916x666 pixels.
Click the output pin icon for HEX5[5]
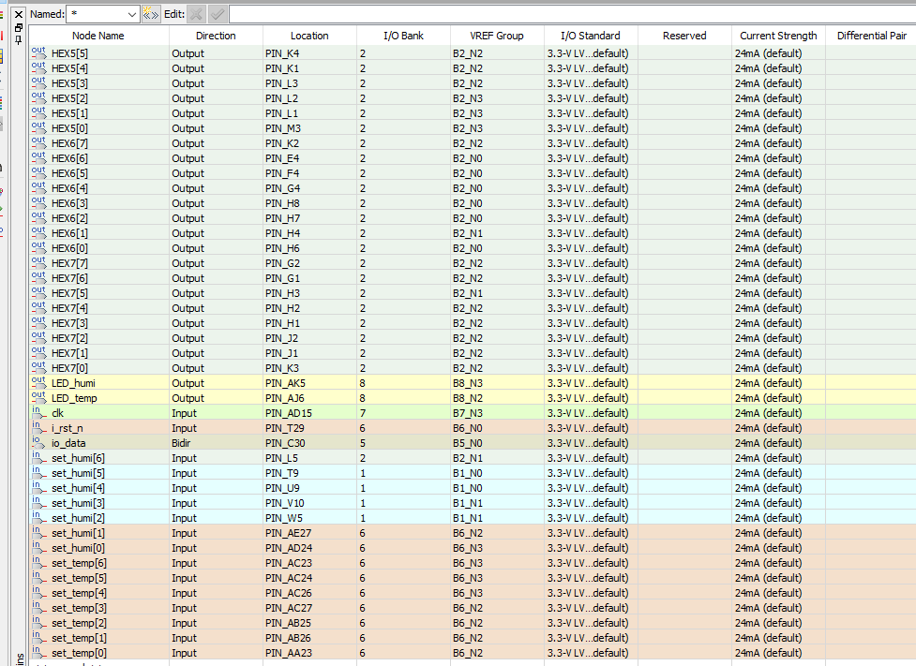38,53
